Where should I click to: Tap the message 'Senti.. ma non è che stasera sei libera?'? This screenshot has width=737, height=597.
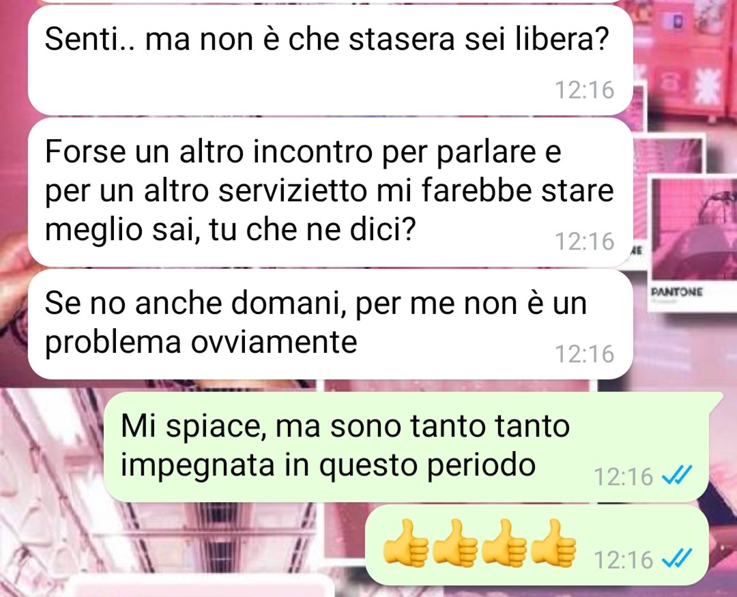[330, 60]
